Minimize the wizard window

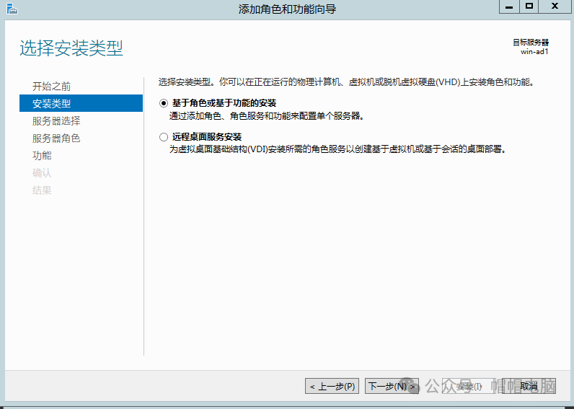pos(509,6)
